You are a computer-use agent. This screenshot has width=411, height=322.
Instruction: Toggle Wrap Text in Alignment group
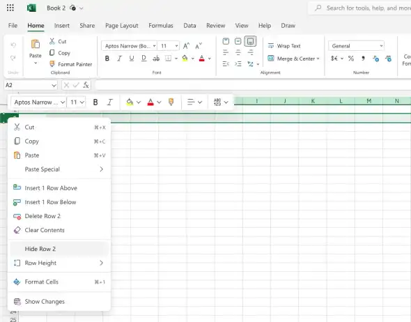284,46
